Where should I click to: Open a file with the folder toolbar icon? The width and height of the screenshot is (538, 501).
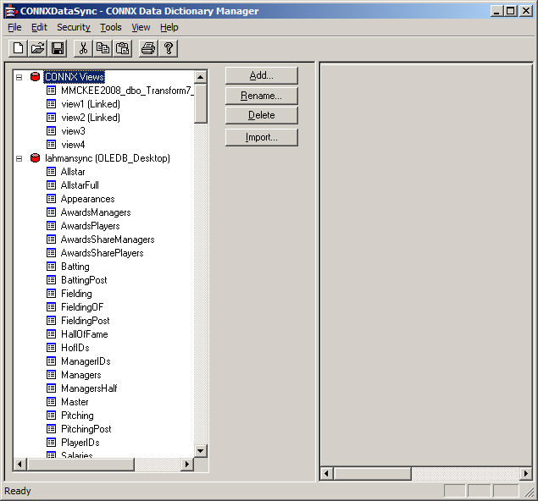[x=38, y=48]
